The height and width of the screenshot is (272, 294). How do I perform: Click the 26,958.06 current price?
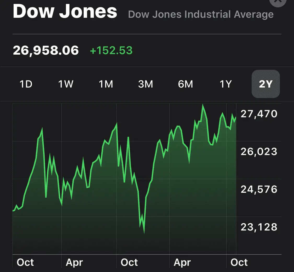[46, 50]
